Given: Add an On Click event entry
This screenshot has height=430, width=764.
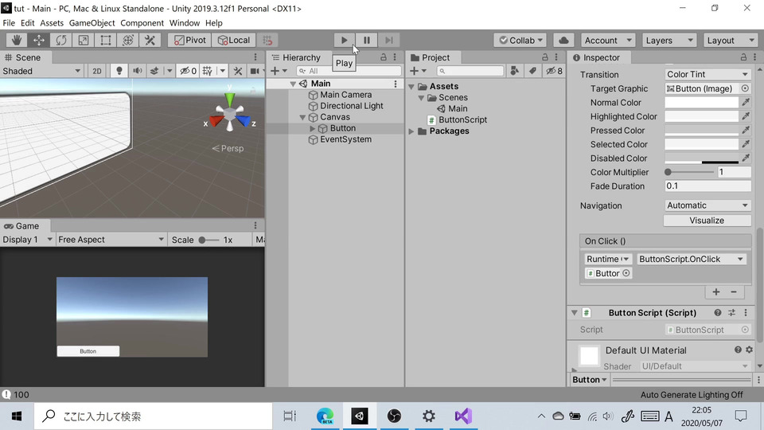Looking at the screenshot, I should click(715, 292).
